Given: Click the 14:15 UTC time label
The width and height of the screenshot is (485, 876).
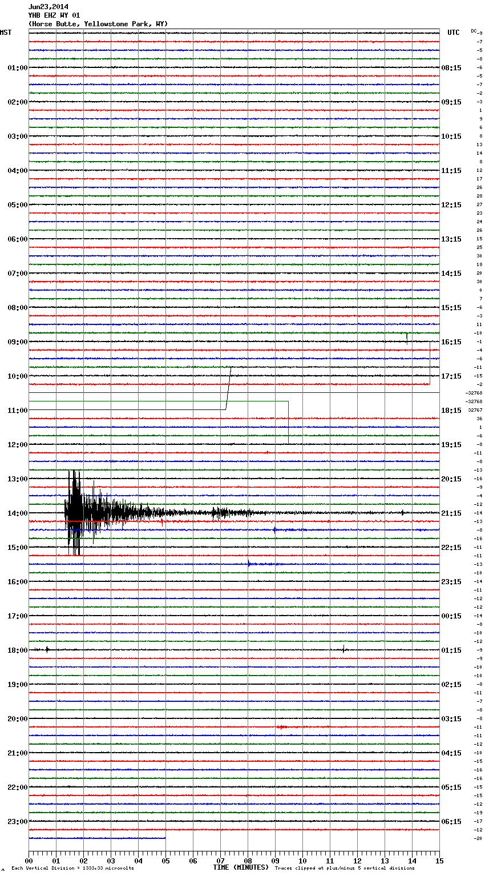Looking at the screenshot, I should point(451,274).
